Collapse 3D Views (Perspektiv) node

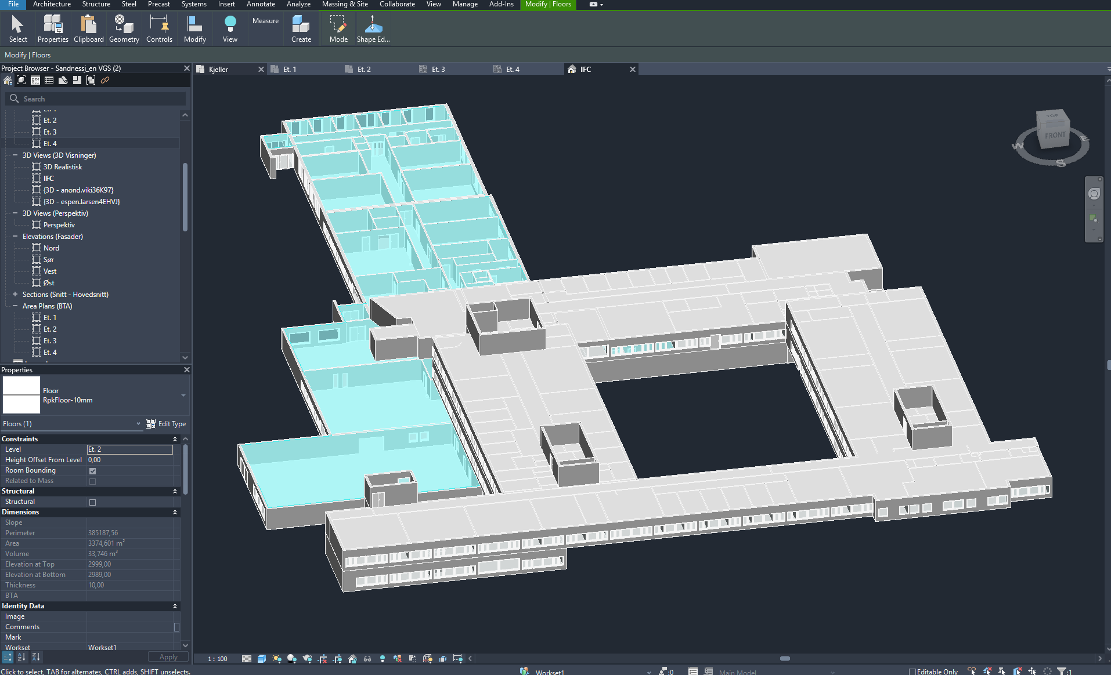coord(15,213)
